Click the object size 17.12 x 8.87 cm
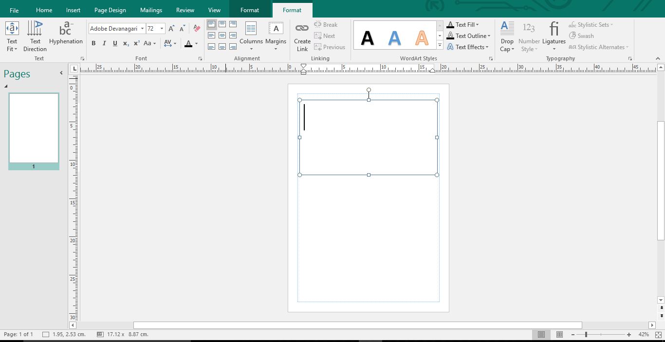665x342 pixels. point(123,335)
